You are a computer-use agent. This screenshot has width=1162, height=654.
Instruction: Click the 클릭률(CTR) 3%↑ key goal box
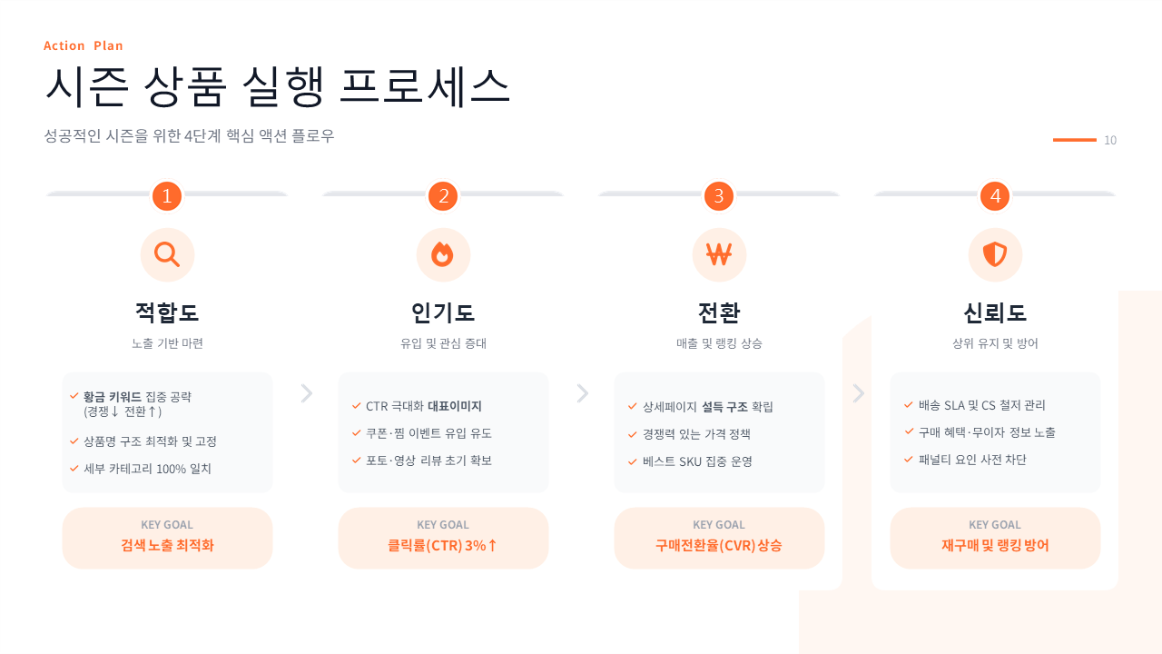443,538
